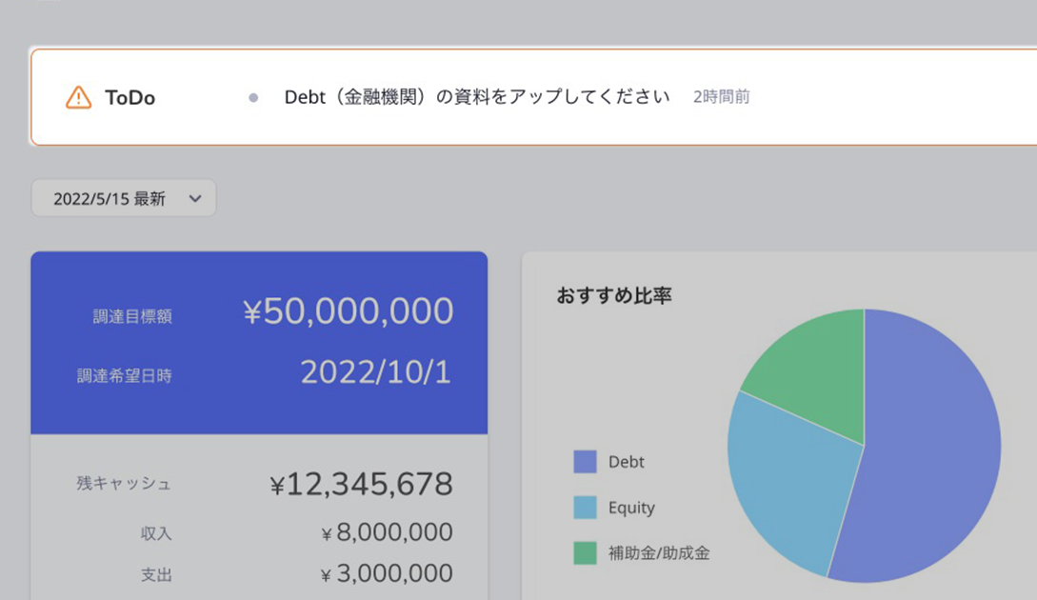Expand the date selector chevron arrow
Screen dimensions: 1037x600
[195, 198]
